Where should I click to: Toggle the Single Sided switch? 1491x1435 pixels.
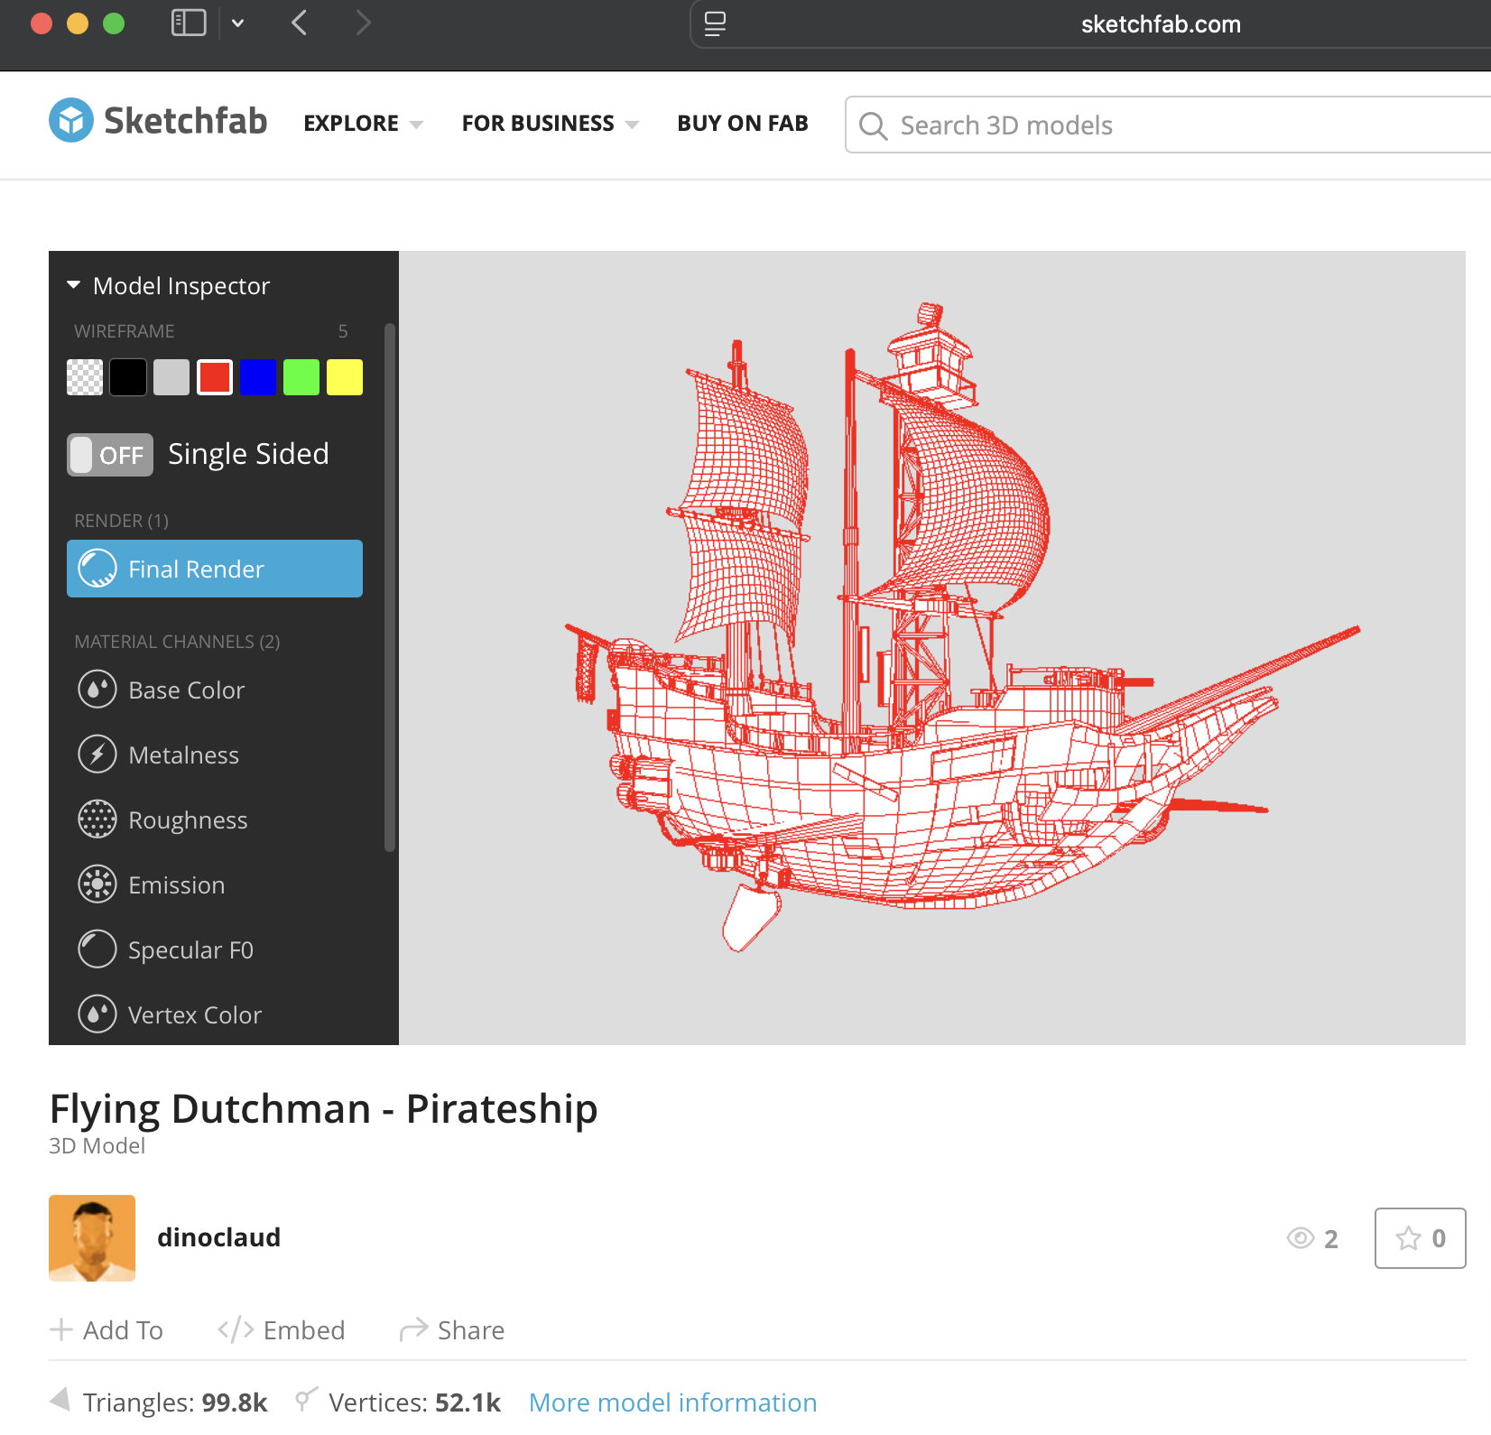(x=110, y=455)
